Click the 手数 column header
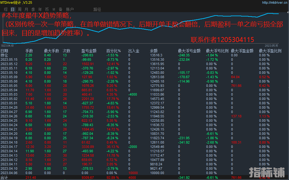289x180 pixels. [29, 51]
